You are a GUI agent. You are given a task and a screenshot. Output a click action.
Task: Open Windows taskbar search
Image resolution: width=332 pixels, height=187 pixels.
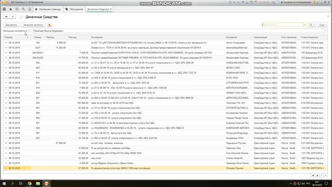pyautogui.click(x=12, y=183)
